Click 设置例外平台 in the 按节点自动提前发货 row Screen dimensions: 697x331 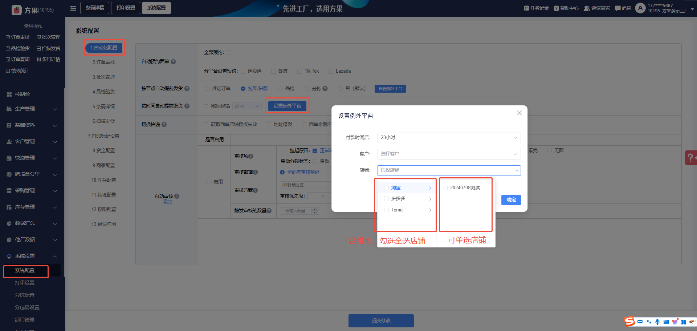coord(390,89)
